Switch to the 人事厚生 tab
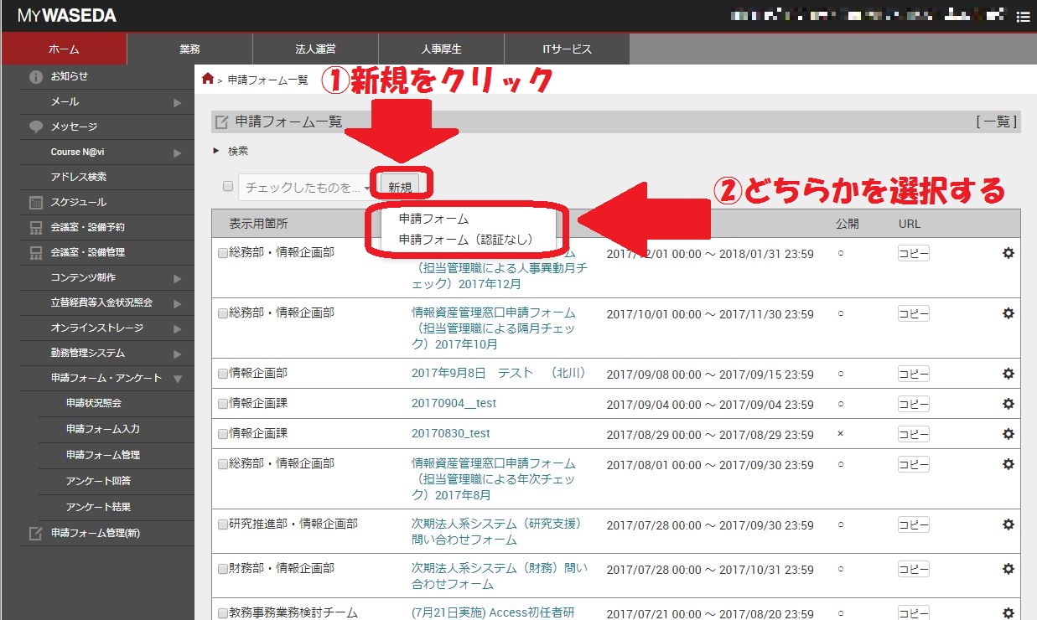The image size is (1037, 620). 441,49
